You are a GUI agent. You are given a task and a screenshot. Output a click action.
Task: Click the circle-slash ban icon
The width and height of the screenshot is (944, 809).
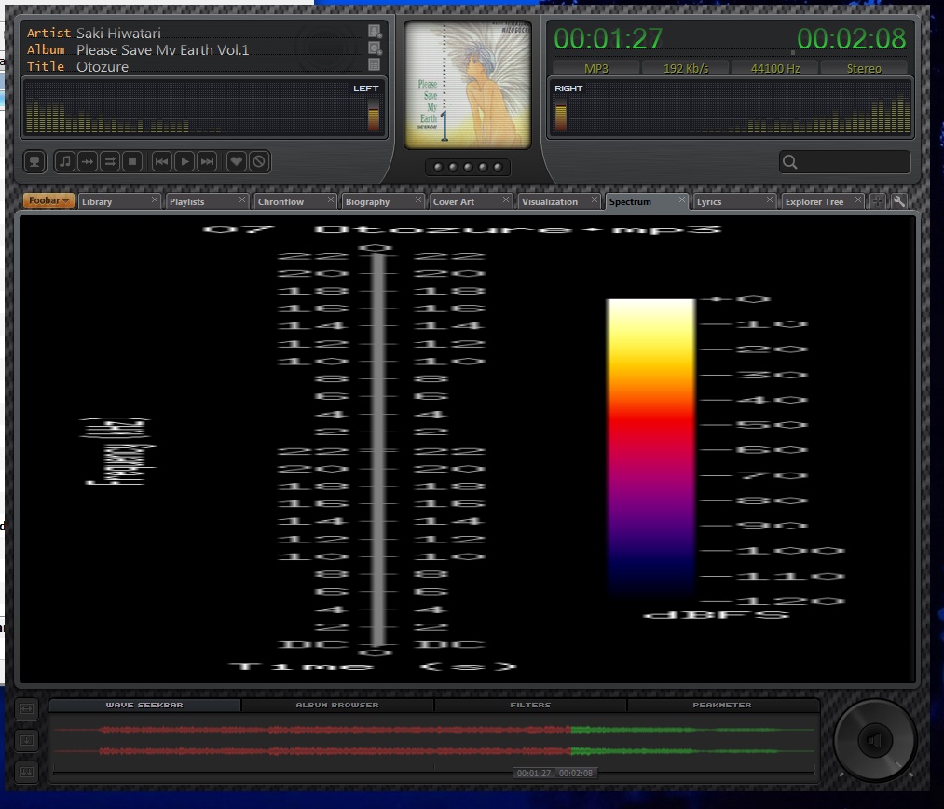(x=259, y=162)
